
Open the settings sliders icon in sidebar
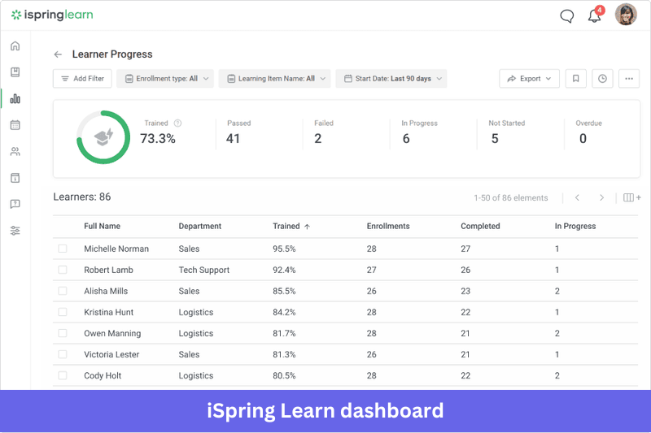[x=15, y=231]
